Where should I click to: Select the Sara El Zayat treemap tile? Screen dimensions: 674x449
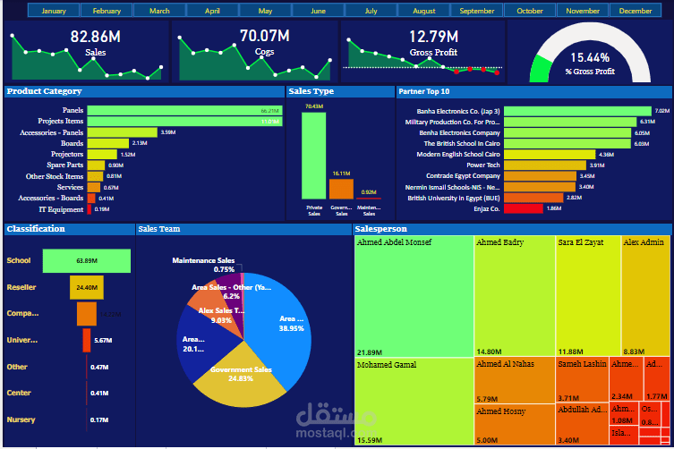coord(588,296)
